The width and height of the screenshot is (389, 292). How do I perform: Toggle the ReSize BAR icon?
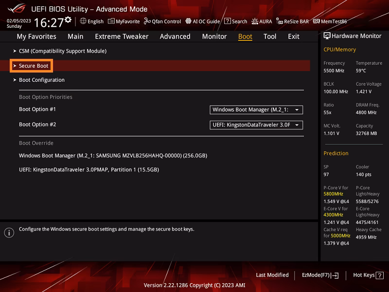280,21
